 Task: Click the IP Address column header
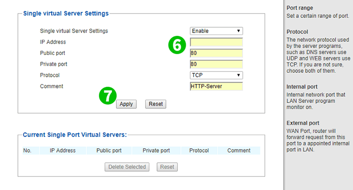[x=63, y=151]
